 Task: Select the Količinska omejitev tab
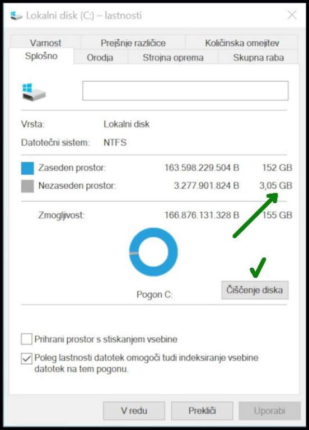(x=242, y=43)
